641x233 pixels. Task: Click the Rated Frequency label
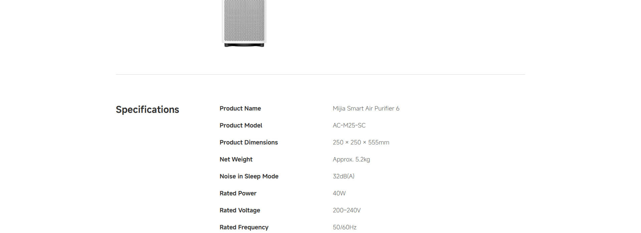coord(244,227)
